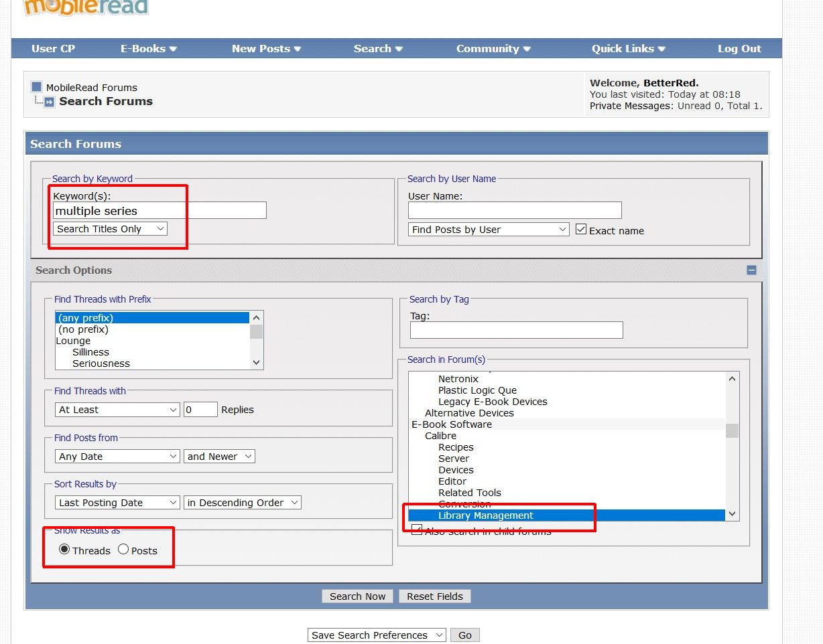Viewport: 823px width, 644px height.
Task: Open the in Descending Order dropdown
Action: tap(242, 503)
